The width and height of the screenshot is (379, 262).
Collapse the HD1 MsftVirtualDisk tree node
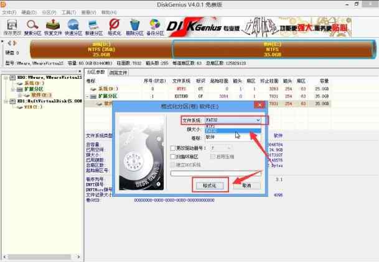tap(6, 101)
